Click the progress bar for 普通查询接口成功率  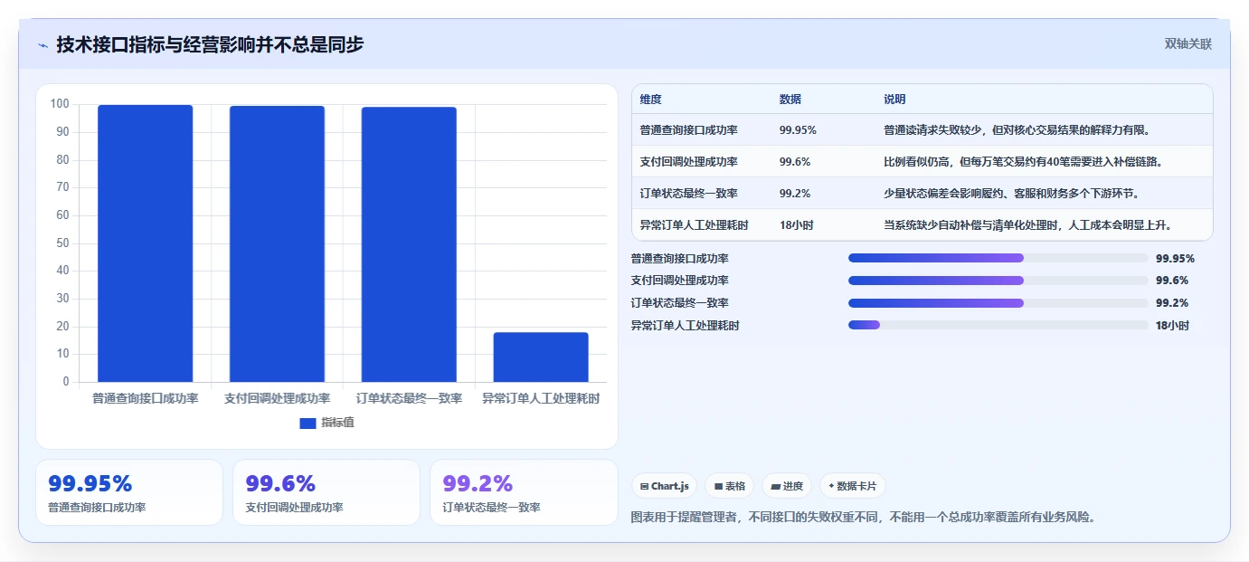point(998,258)
